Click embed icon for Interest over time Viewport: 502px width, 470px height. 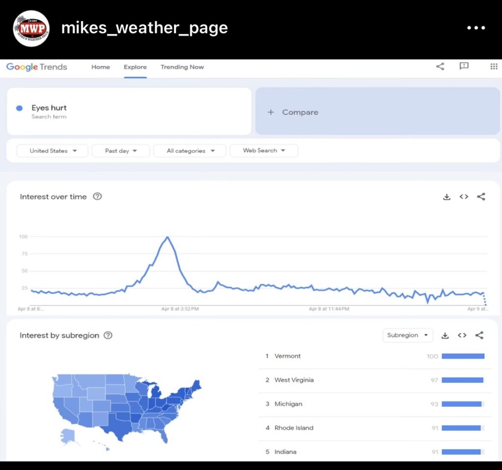[464, 197]
